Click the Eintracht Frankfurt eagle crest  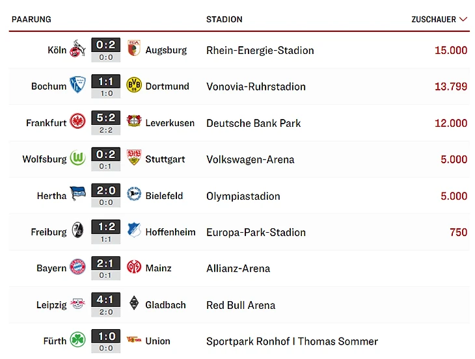coord(77,122)
